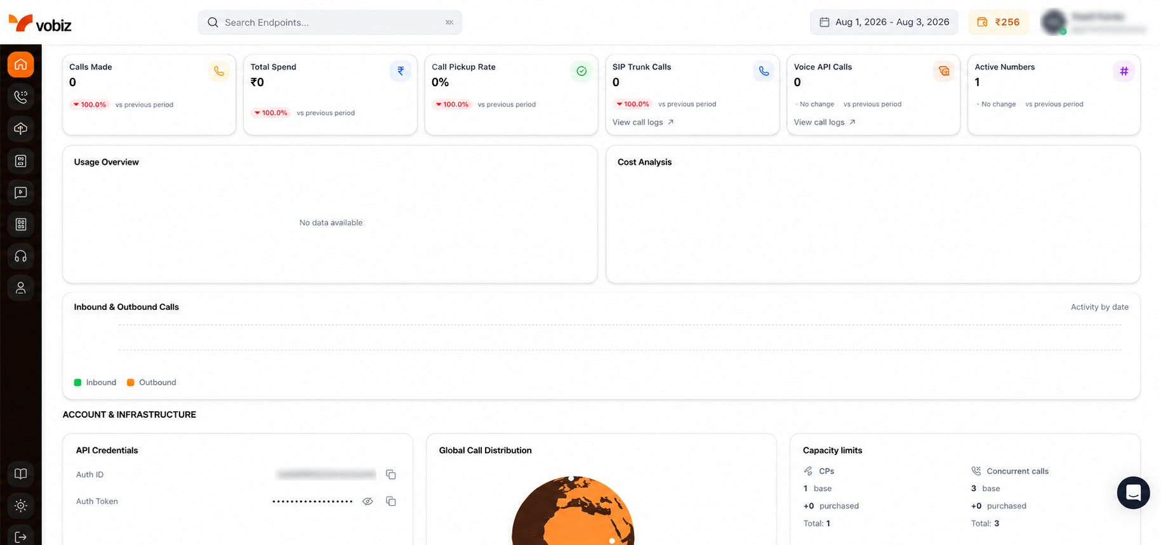Image resolution: width=1161 pixels, height=545 pixels.
Task: Open the phone calls sidebar icon
Action: point(21,96)
